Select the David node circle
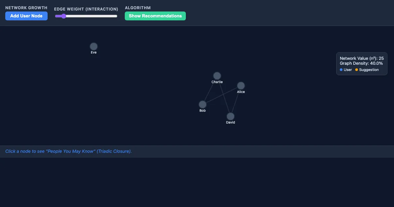 coord(230,116)
